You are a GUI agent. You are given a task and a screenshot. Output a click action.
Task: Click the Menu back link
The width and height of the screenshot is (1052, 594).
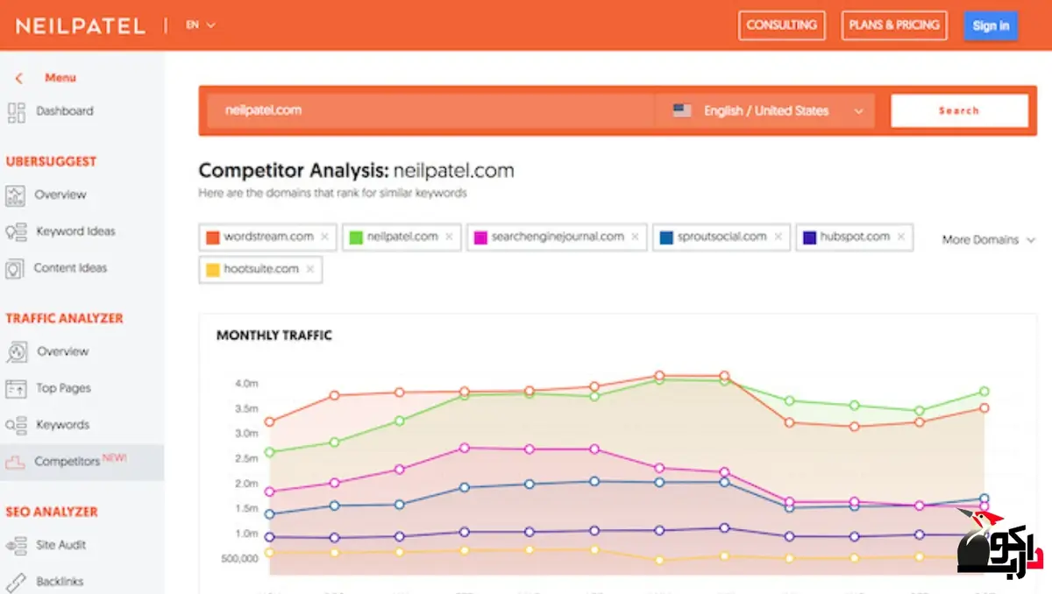point(60,78)
